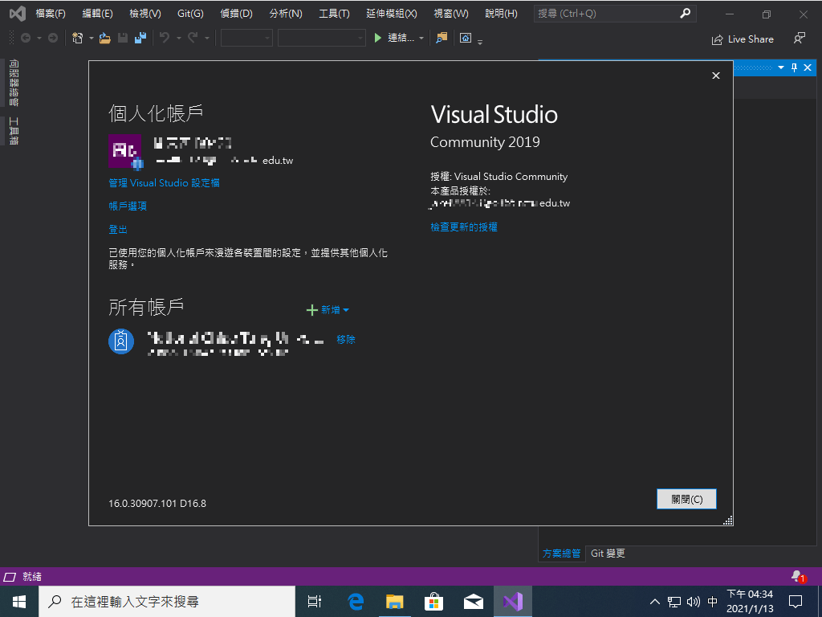Click the save all toolbar icon

click(140, 38)
